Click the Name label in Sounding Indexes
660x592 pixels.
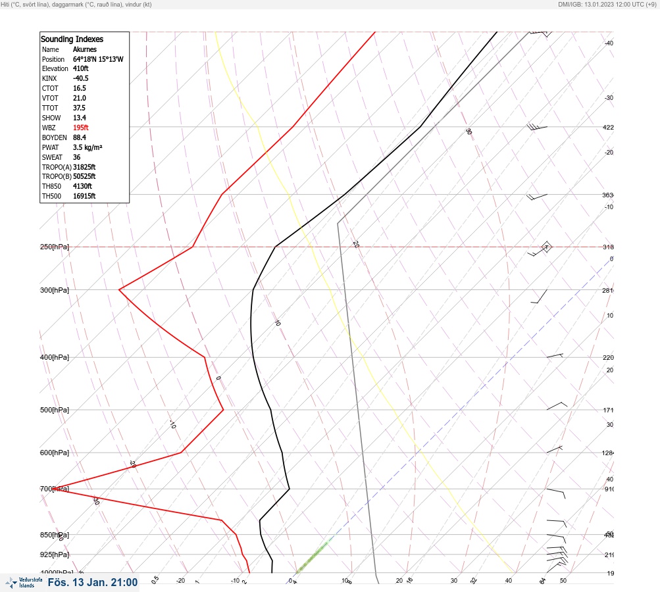click(51, 49)
